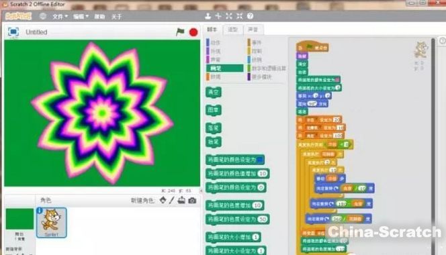The width and height of the screenshot is (446, 255).
Task: Select the shrink sprite tool in the top toolbar
Action: pos(240,16)
